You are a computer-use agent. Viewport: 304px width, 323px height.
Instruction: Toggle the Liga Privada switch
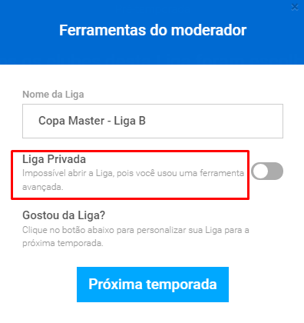[x=267, y=171]
